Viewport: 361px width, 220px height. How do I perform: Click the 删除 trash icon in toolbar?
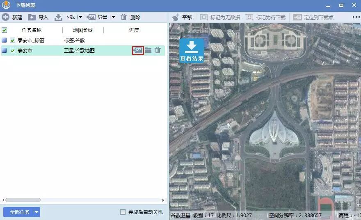pyautogui.click(x=123, y=17)
